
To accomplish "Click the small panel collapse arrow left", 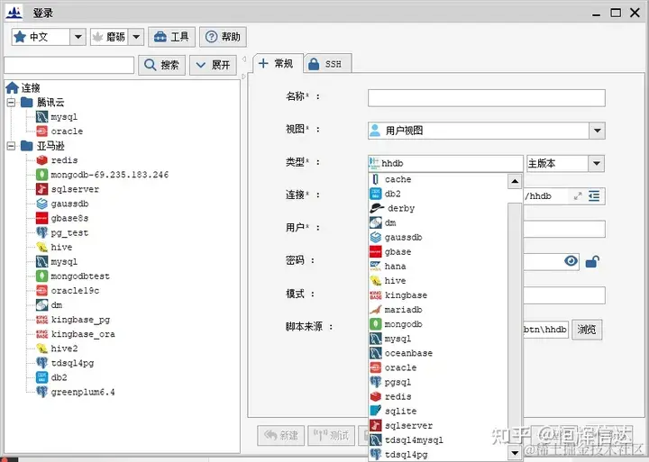I will (244, 59).
